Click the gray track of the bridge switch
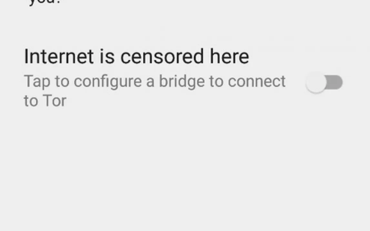 [x=334, y=82]
